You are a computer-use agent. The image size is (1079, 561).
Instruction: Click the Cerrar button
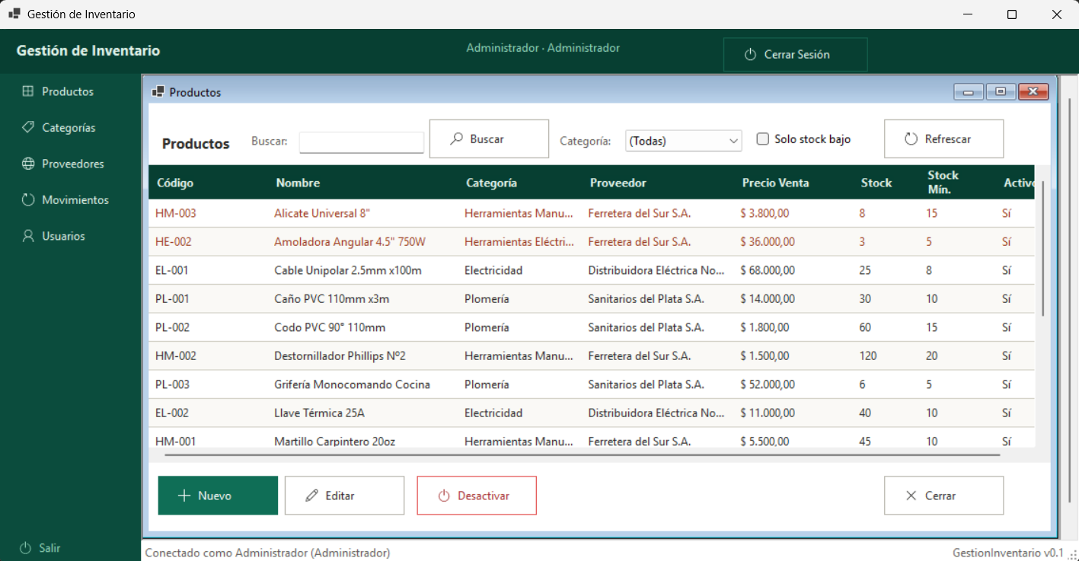[943, 496]
